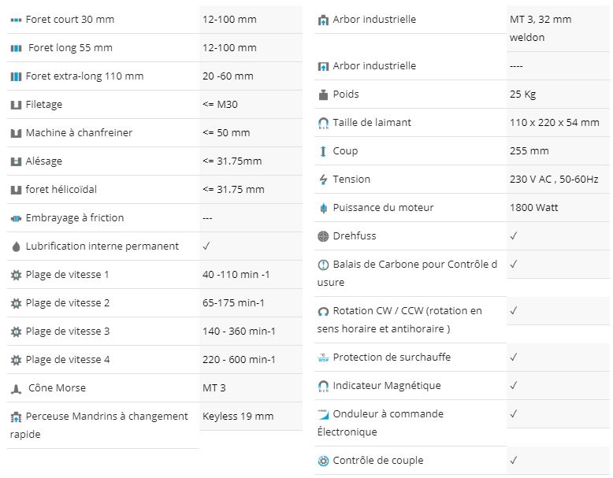Click the Protection de surchauffe icon
Image resolution: width=613 pixels, height=478 pixels.
[x=323, y=358]
